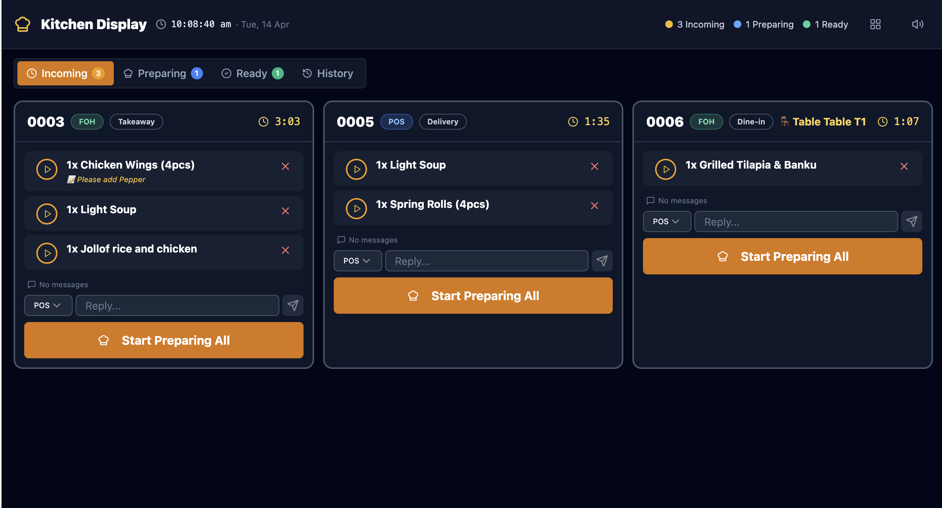Open the Preparing tab
942x508 pixels.
[x=163, y=73]
